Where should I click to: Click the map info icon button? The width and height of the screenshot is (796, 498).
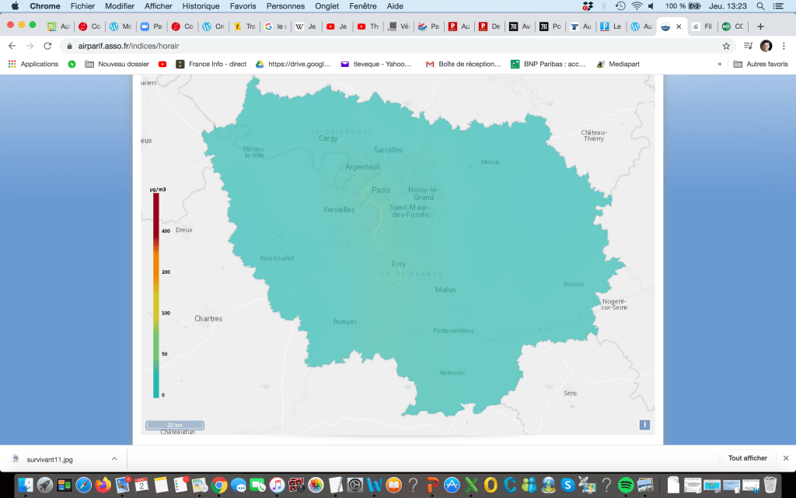pos(644,424)
